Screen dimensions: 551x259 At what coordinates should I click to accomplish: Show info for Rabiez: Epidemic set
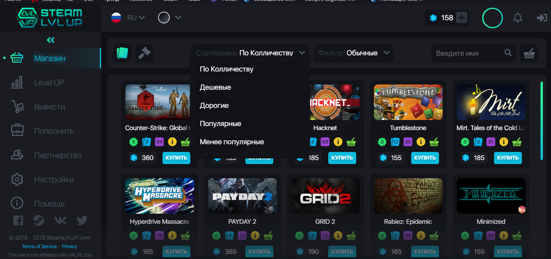421,236
